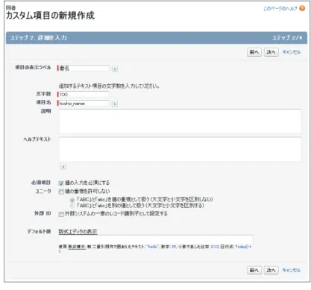Viewport: 311px width, 290px height.
Task: Click the デフォルト値 formula input field
Action: [156, 239]
